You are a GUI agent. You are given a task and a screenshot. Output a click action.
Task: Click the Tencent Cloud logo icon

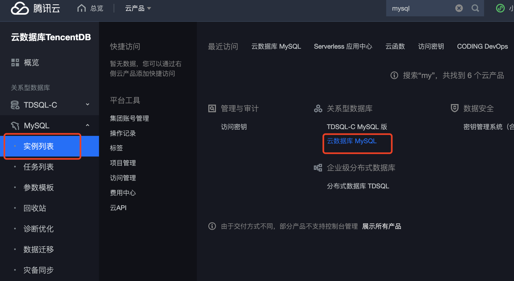[x=20, y=8]
